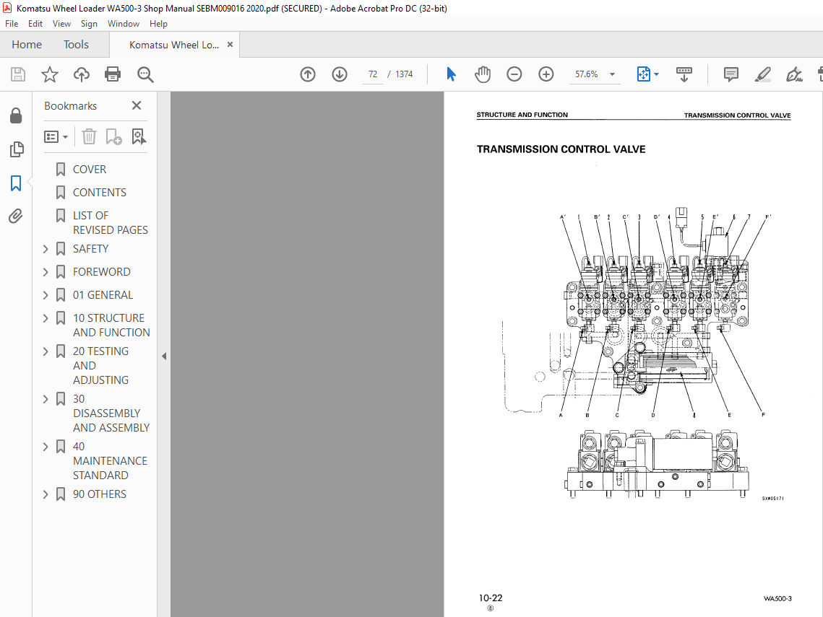Jump to the CONTENTS bookmark

pos(99,193)
